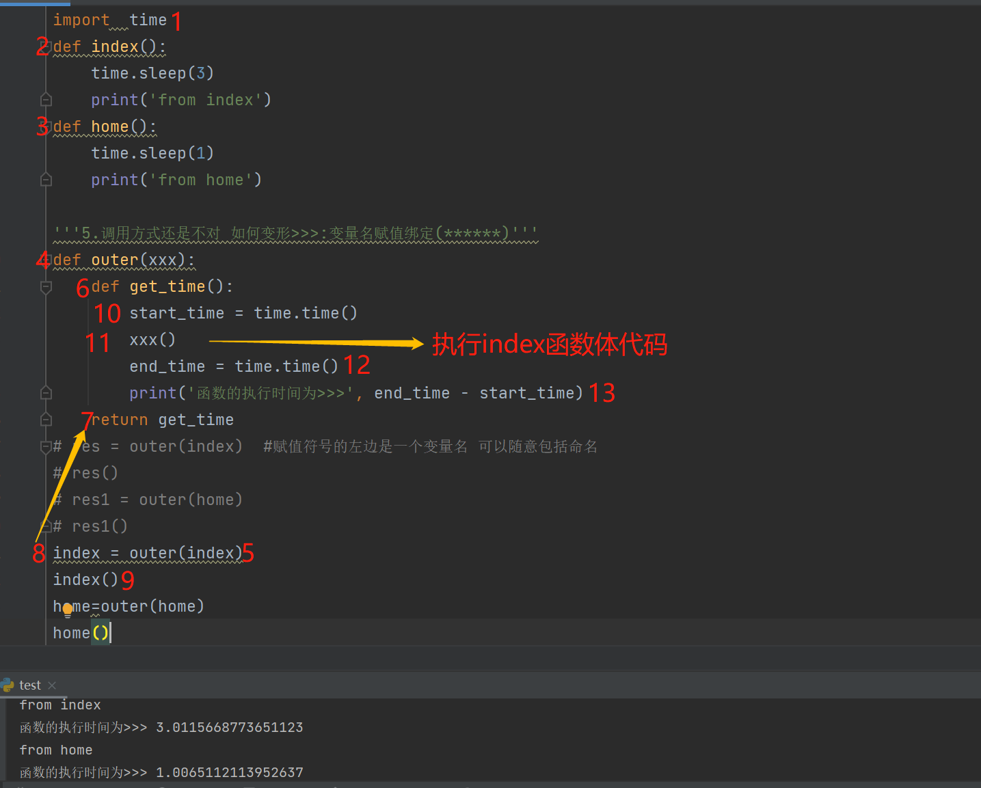
Task: Click the 'return get_time' statement
Action: (163, 420)
